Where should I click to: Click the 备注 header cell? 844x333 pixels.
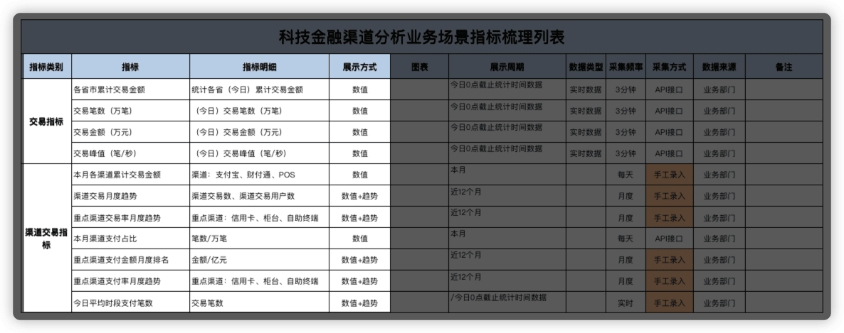pos(784,67)
